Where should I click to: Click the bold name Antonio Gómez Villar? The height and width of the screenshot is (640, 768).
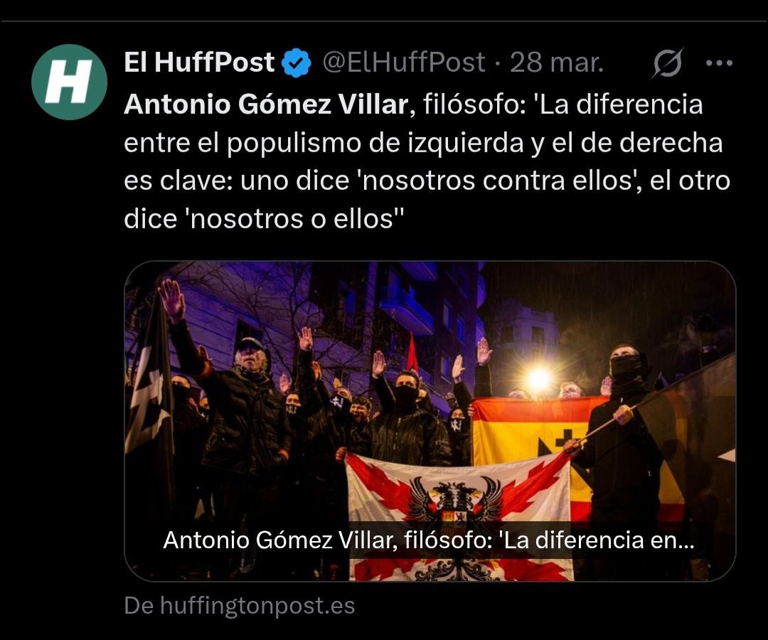(266, 105)
